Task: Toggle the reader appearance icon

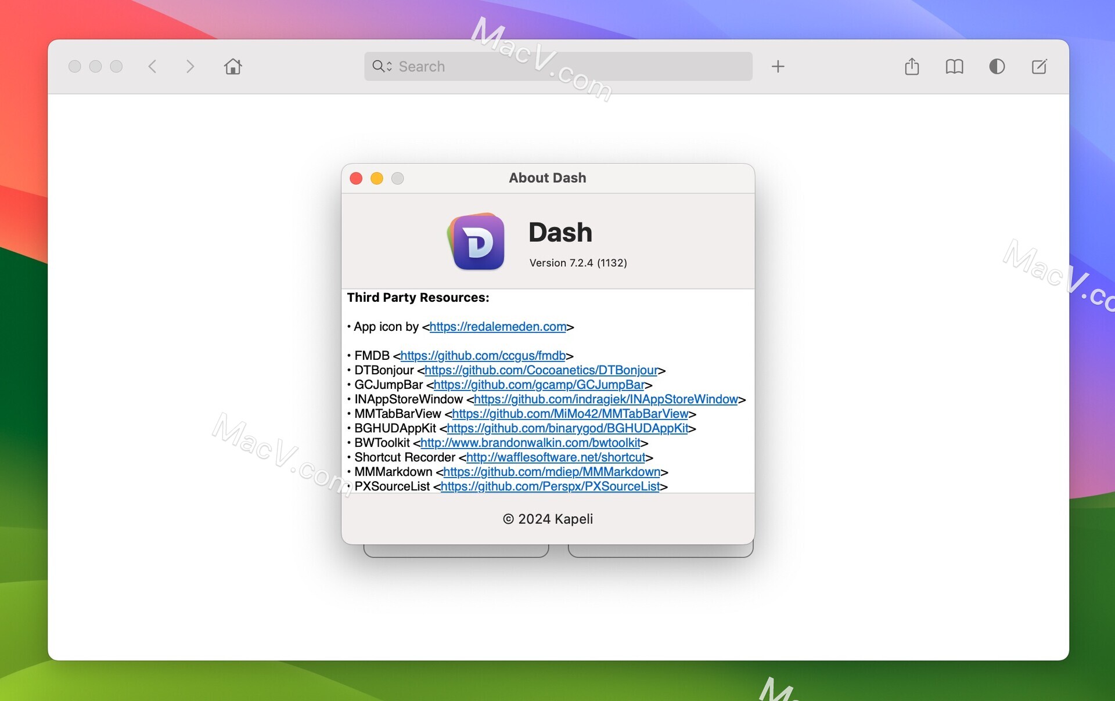Action: point(997,66)
